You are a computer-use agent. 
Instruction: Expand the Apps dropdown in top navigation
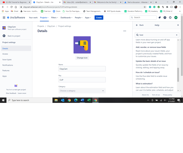tap(88, 18)
